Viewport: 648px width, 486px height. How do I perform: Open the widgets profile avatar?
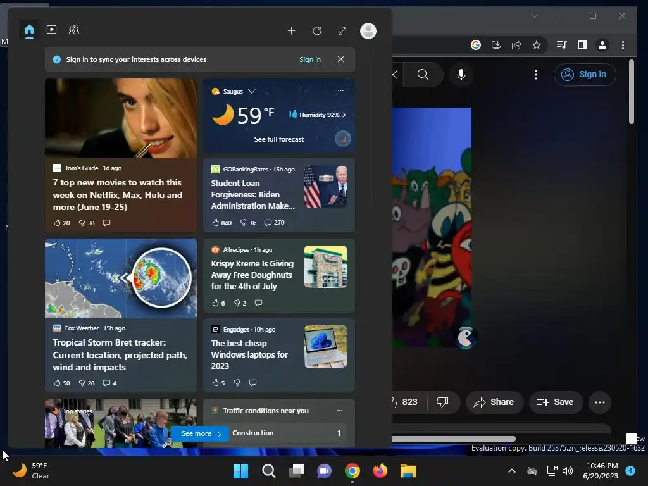point(368,31)
